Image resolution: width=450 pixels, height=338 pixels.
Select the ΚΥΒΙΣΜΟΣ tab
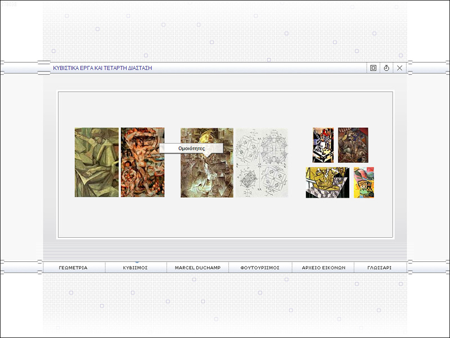coord(136,268)
